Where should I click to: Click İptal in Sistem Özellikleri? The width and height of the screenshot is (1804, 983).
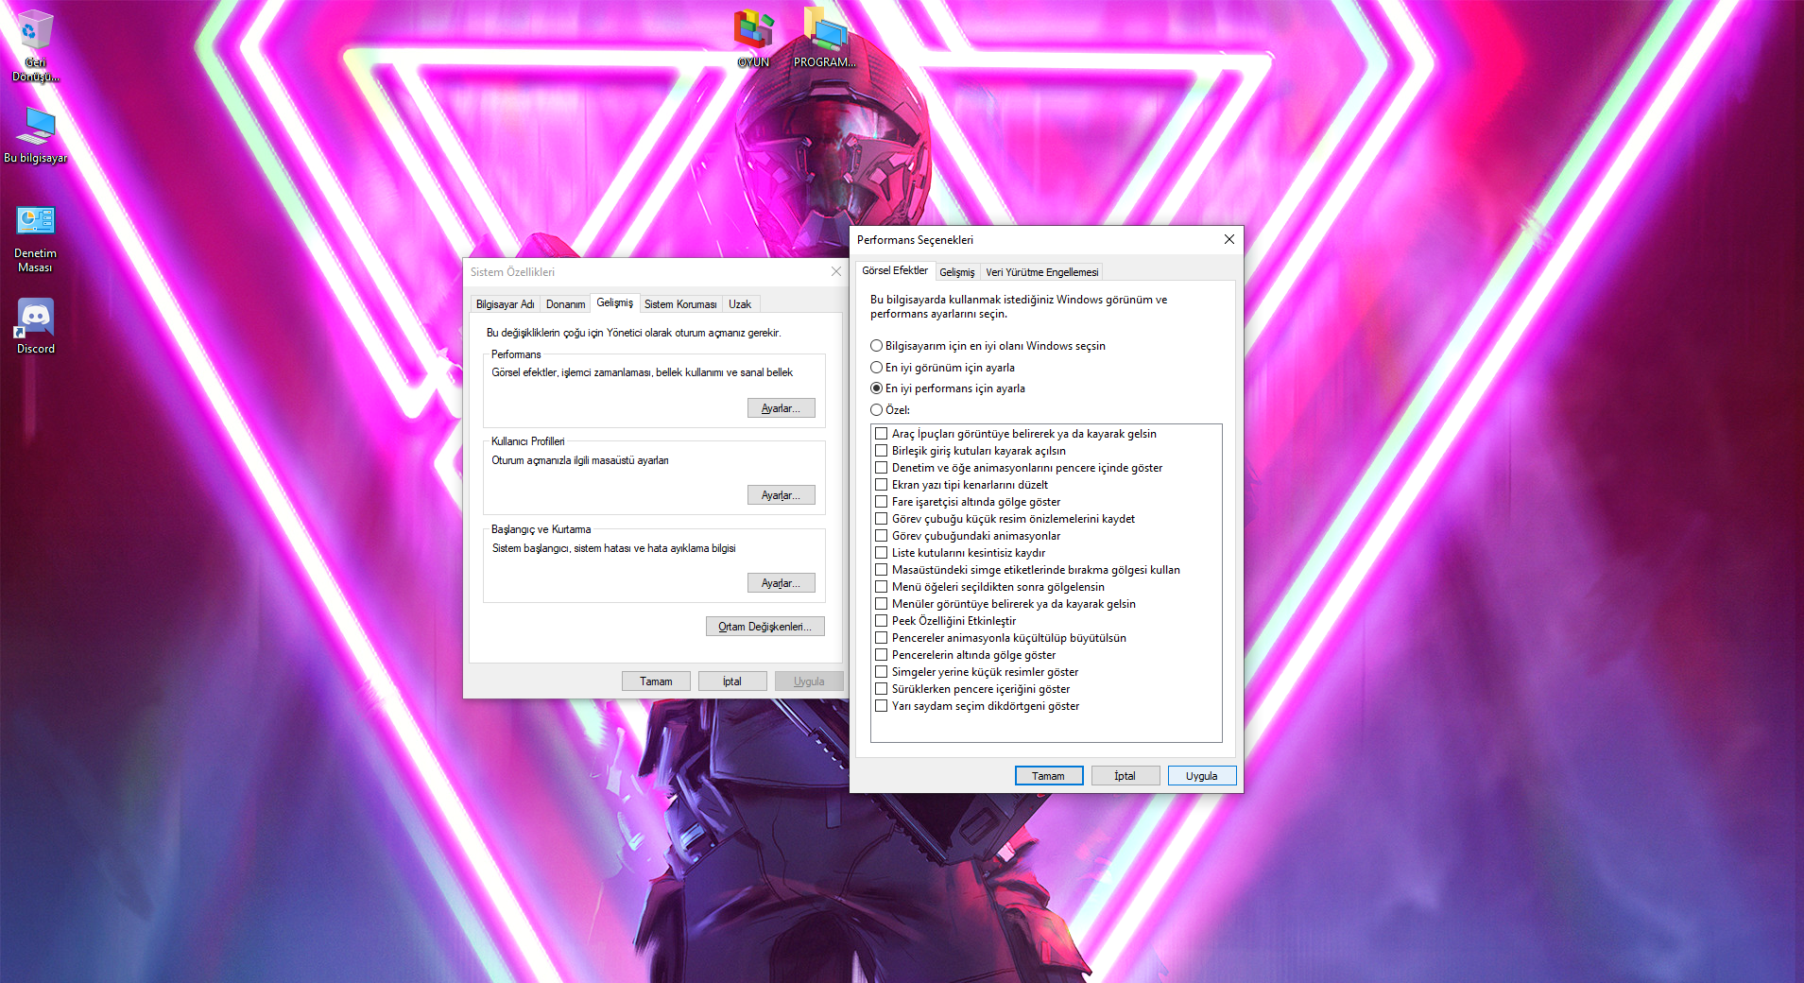click(x=732, y=681)
